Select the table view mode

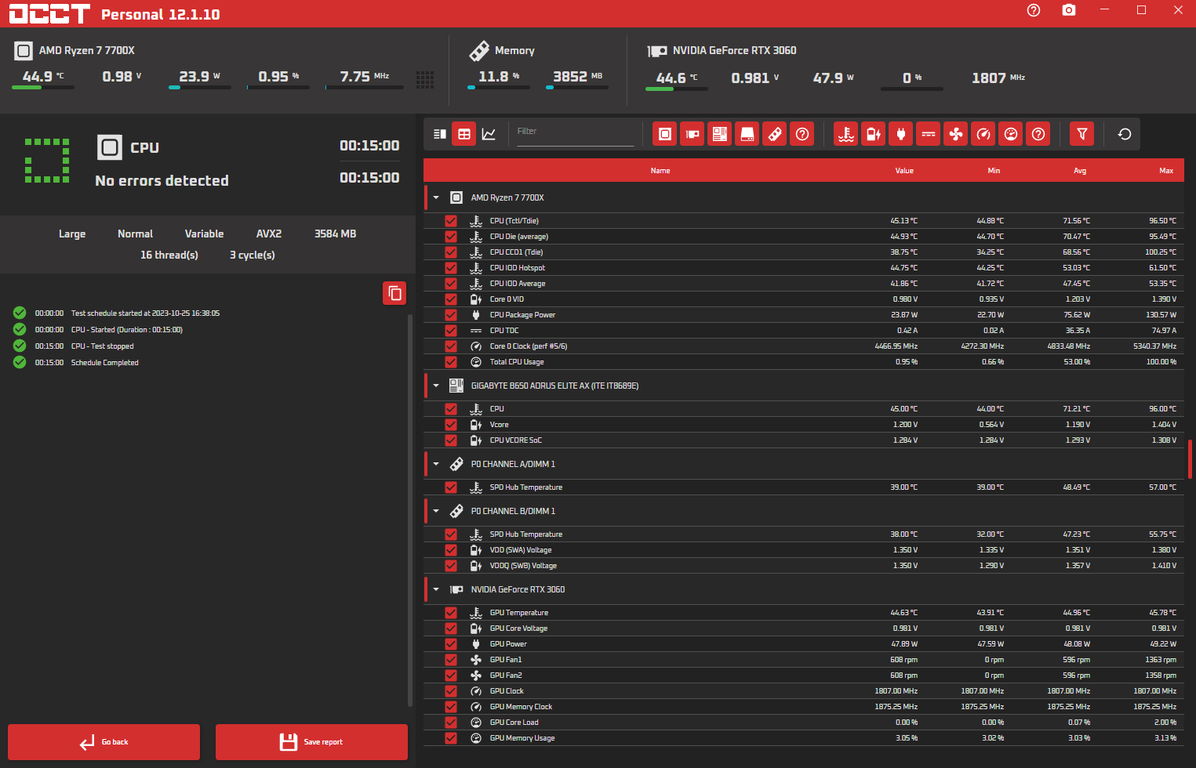pos(464,134)
